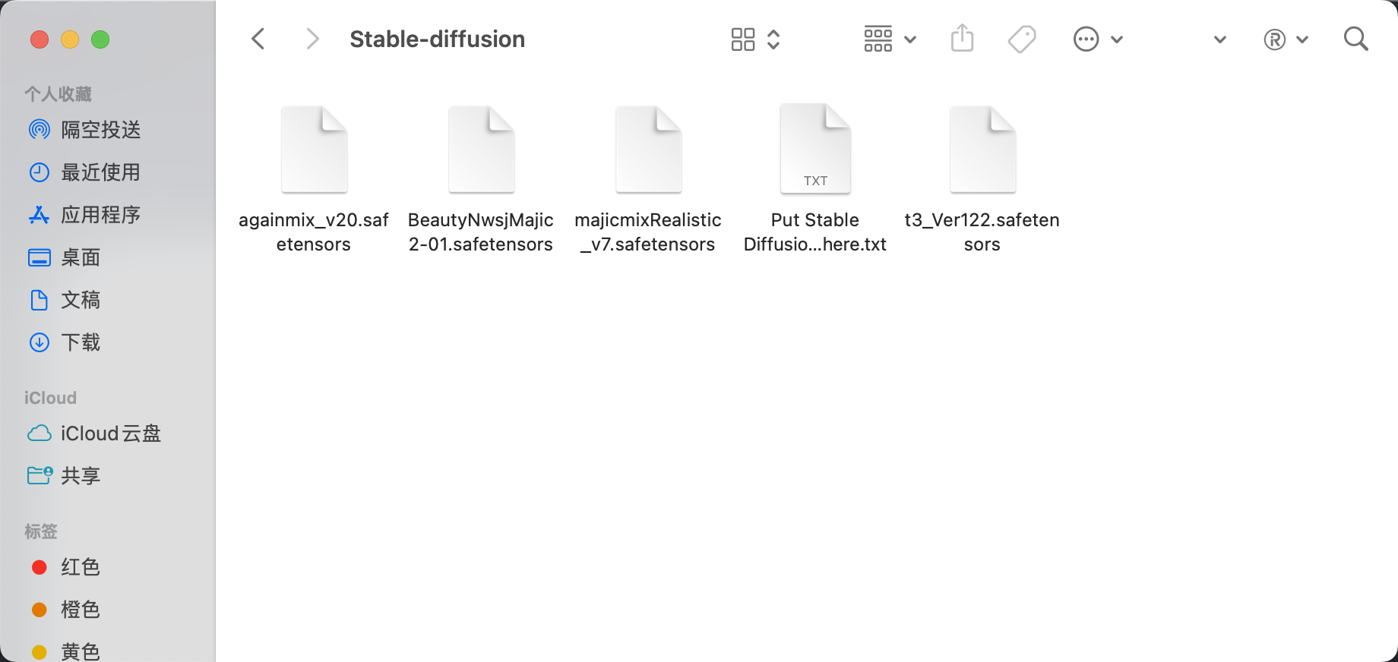The height and width of the screenshot is (662, 1398).
Task: Select majicmixRealistic_v7.safetensors file
Action: coord(648,150)
